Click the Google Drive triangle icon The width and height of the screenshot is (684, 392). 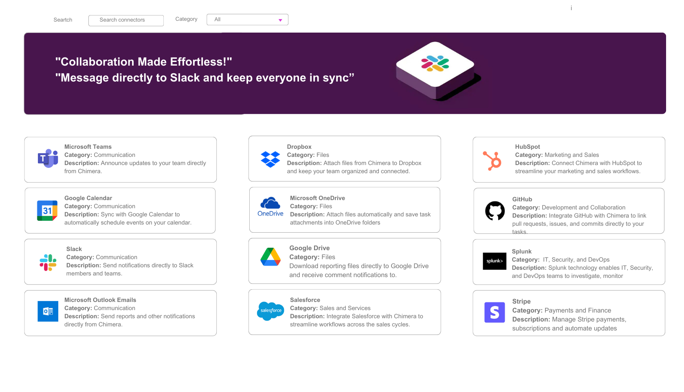(271, 257)
